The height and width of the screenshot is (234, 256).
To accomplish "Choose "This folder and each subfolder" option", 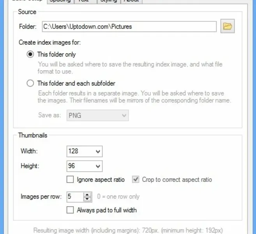I will pos(30,83).
